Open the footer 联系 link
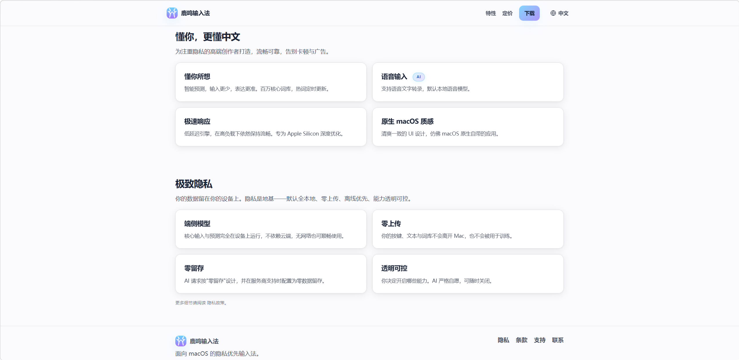This screenshot has width=739, height=360. click(558, 340)
